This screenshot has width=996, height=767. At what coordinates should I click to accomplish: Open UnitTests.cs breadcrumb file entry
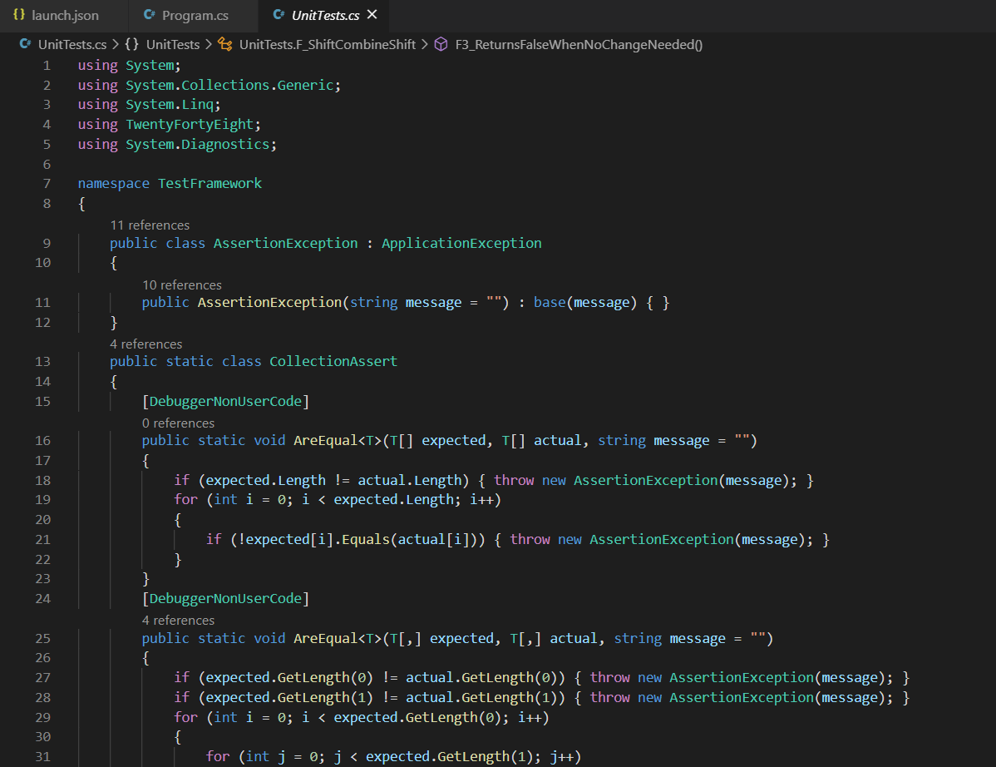tap(71, 44)
